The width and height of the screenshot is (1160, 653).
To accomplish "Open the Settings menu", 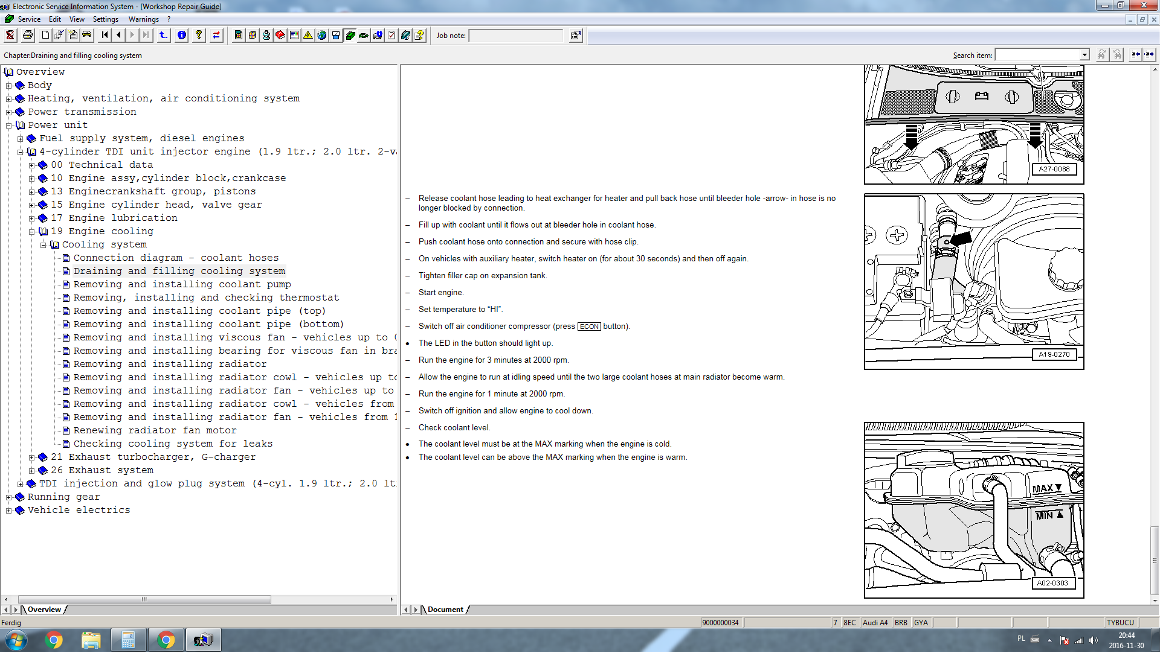I will tap(105, 19).
